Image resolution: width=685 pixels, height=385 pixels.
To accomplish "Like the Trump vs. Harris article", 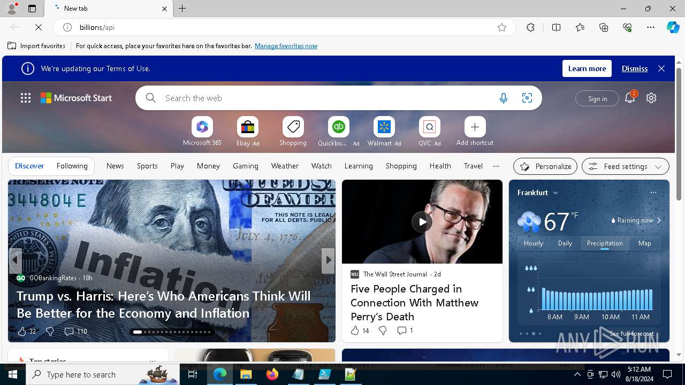I will click(22, 332).
